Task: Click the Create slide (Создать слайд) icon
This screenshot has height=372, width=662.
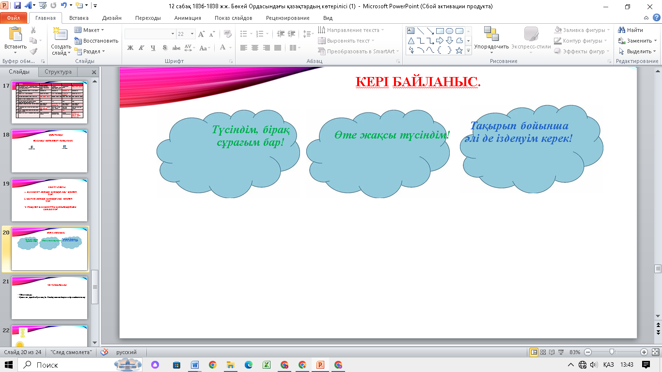Action: pyautogui.click(x=61, y=35)
